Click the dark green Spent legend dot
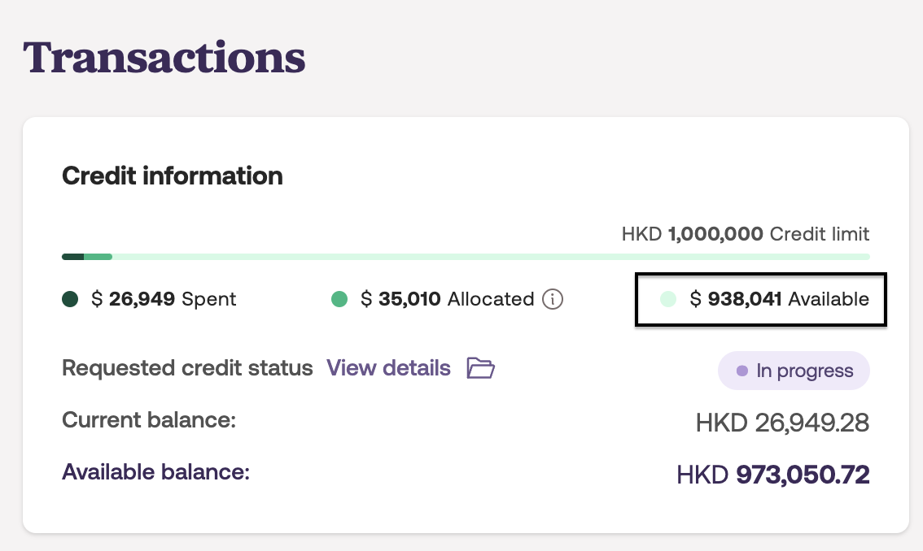 pos(70,299)
